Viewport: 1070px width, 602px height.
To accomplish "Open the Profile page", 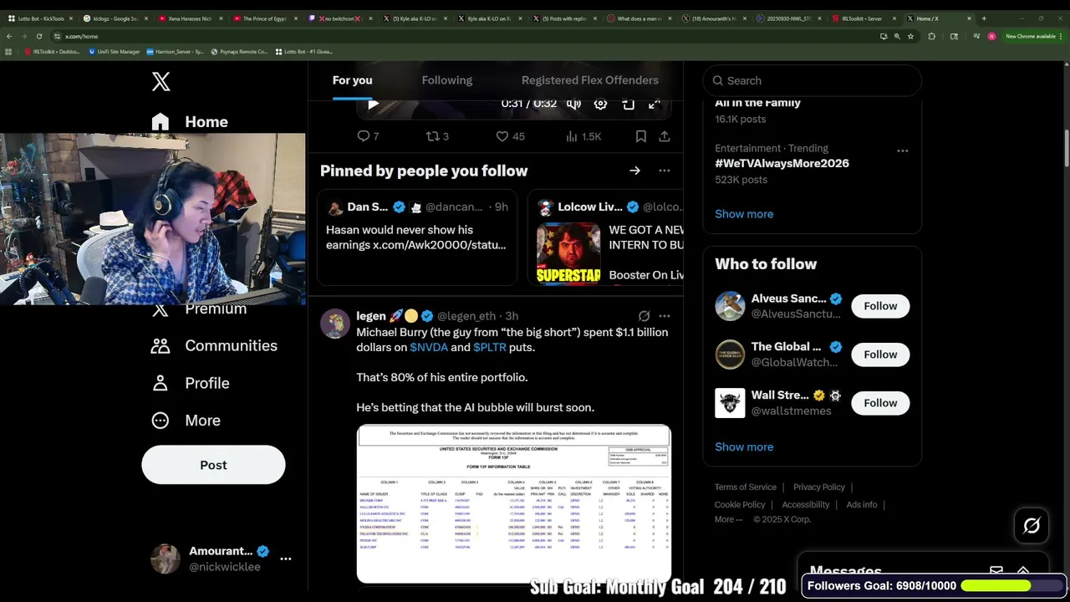I will pos(191,383).
